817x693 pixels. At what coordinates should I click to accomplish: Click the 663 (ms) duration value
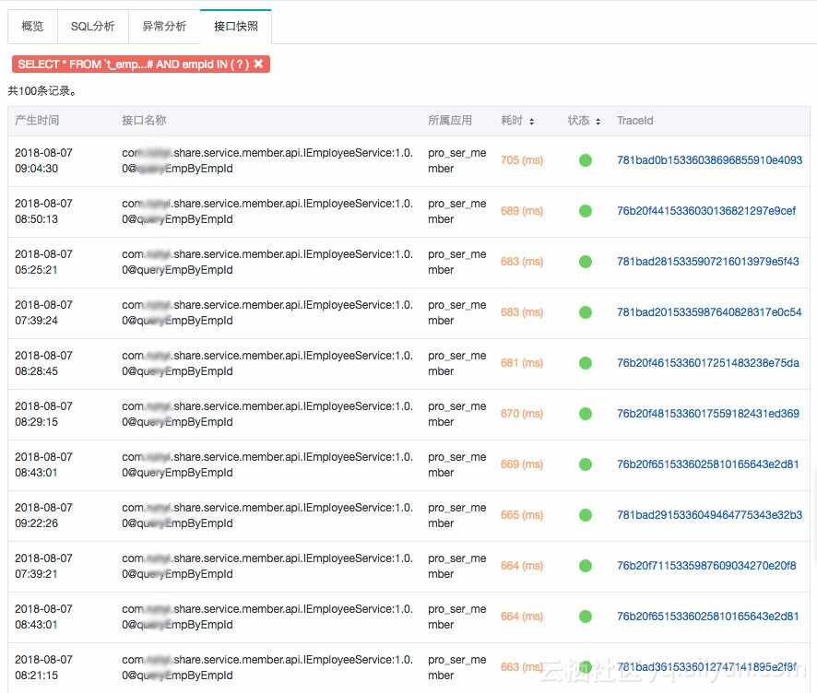tap(522, 667)
